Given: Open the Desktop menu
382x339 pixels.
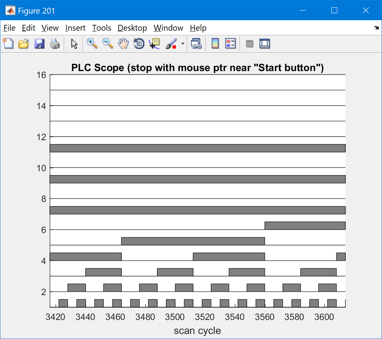Looking at the screenshot, I should (x=132, y=28).
